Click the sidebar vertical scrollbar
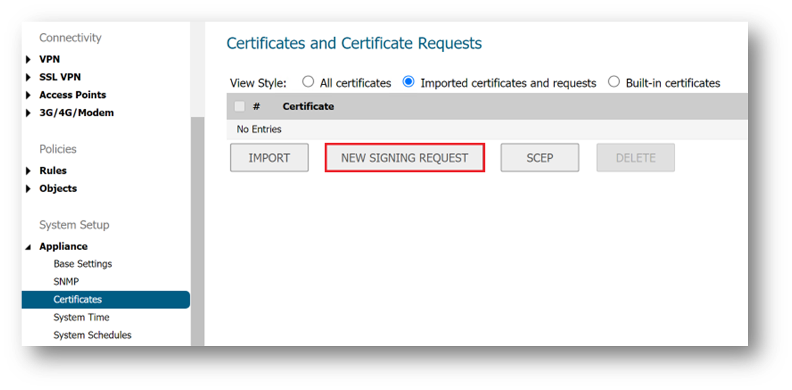792x390 pixels. 197,230
